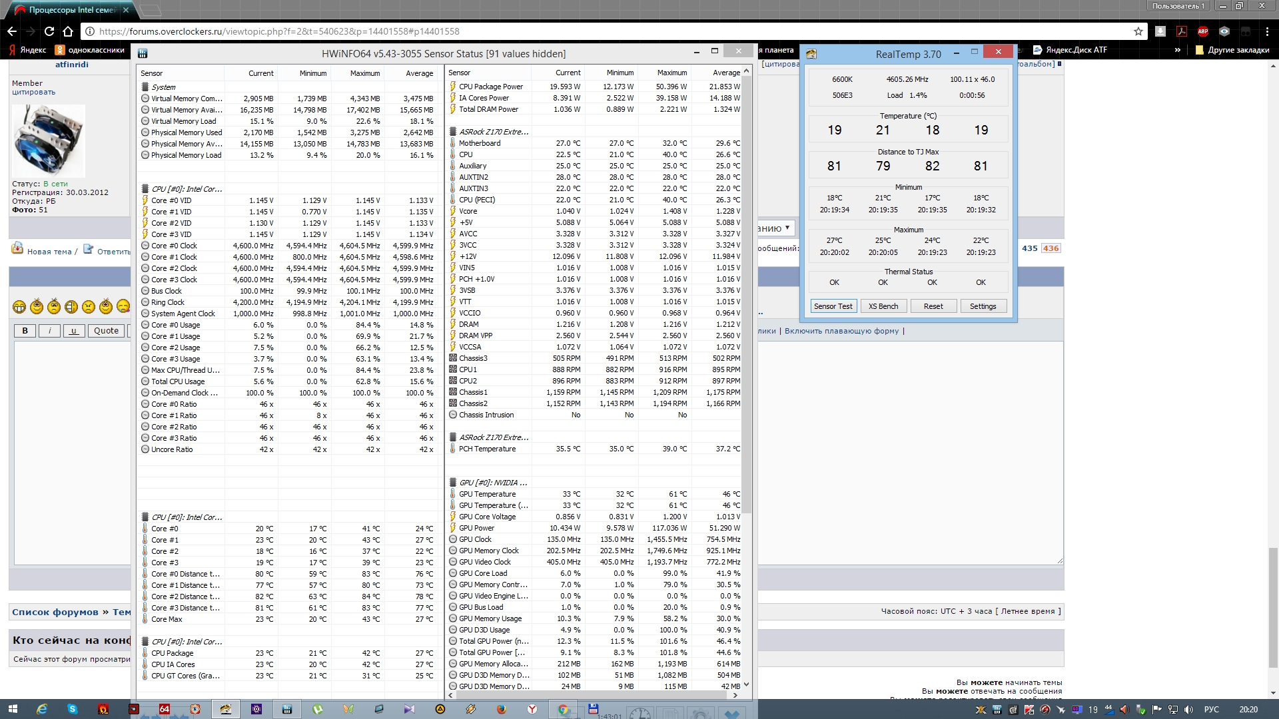Open Skype from the taskbar

(x=73, y=710)
